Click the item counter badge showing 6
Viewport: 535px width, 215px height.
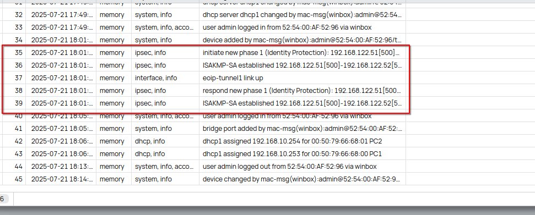tap(3, 199)
